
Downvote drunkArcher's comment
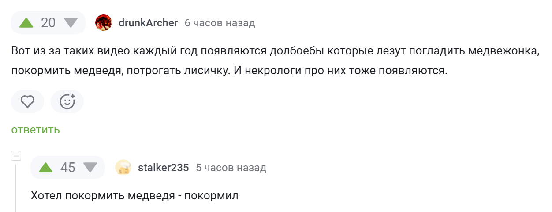[71, 23]
